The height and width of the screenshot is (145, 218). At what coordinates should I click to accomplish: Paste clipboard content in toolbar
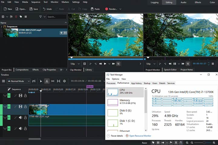[95, 9]
